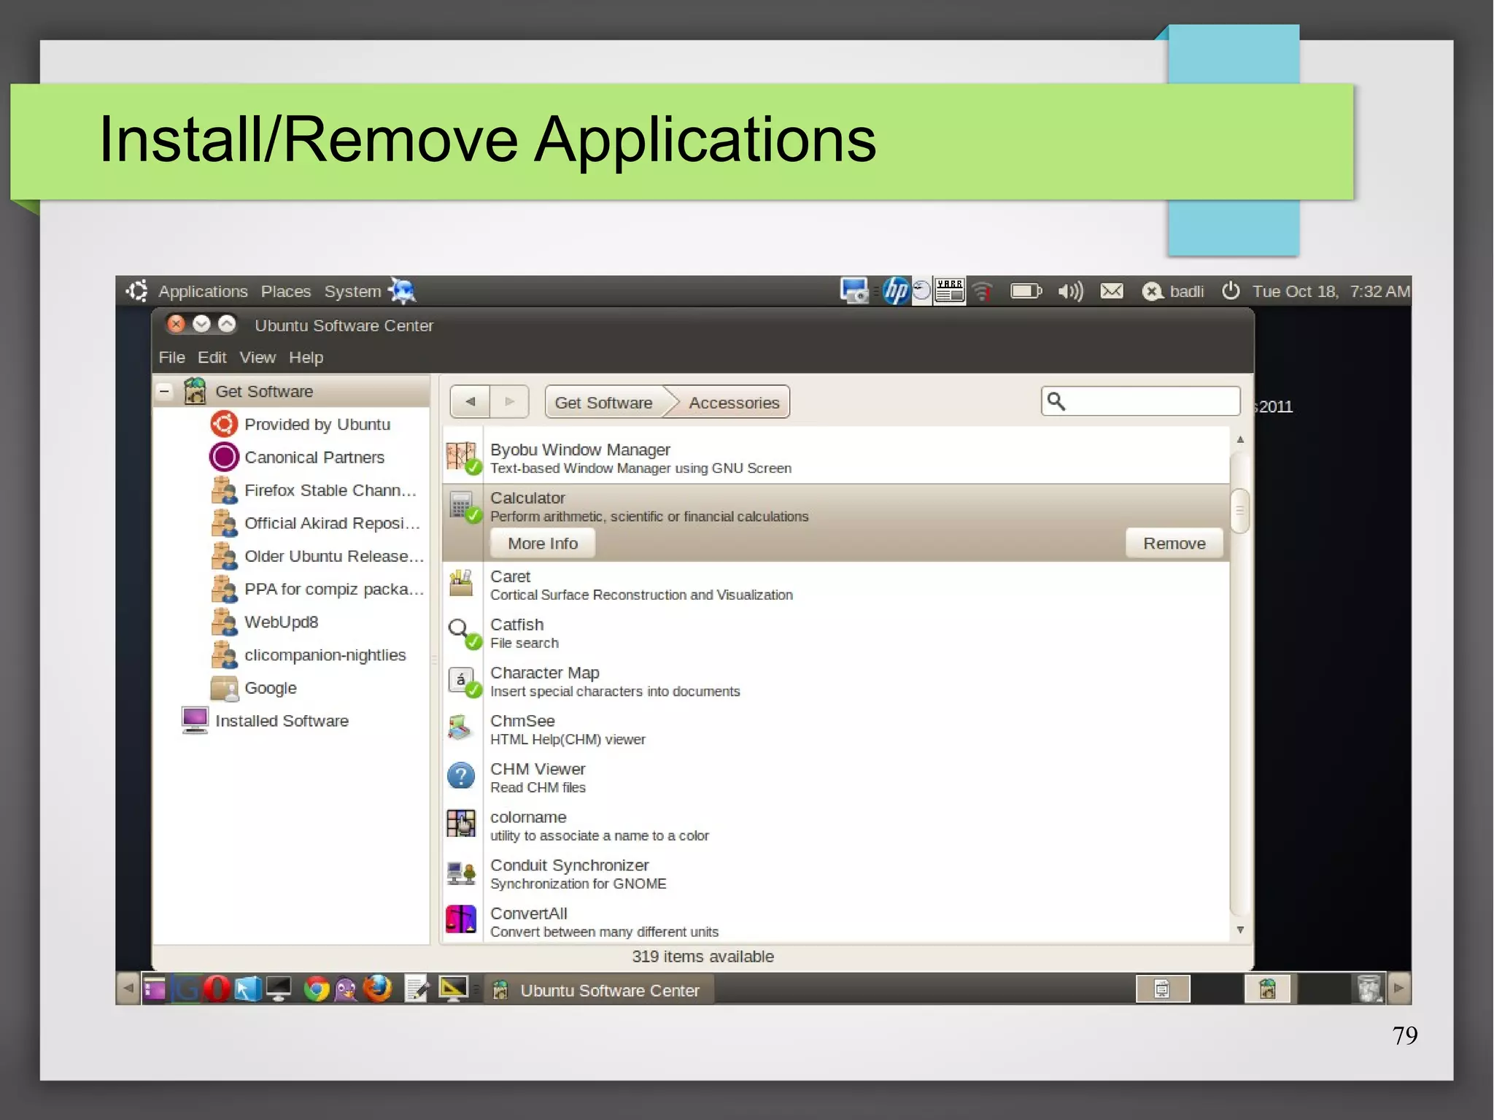Click the Character Map icon

point(463,681)
